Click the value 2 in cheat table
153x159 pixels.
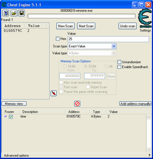(x=109, y=117)
